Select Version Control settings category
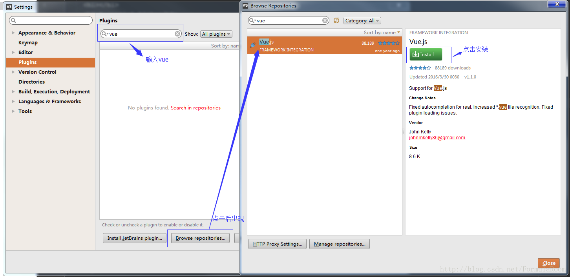This screenshot has height=277, width=570. coord(37,72)
